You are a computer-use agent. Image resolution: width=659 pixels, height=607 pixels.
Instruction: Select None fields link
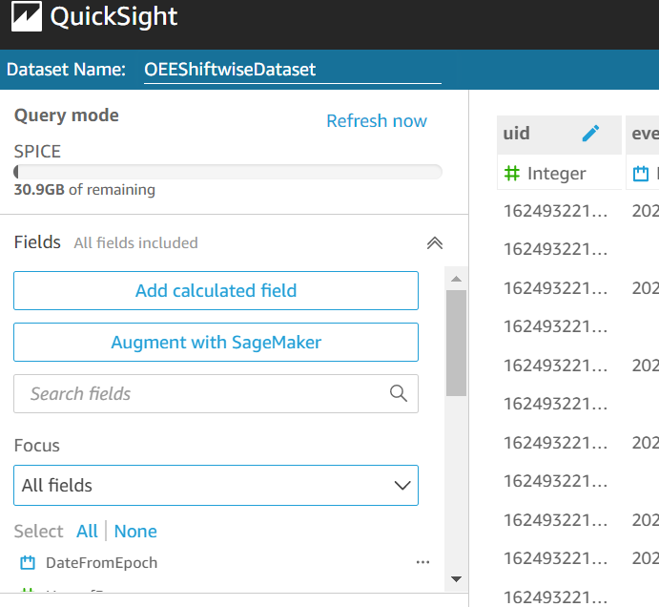click(135, 532)
